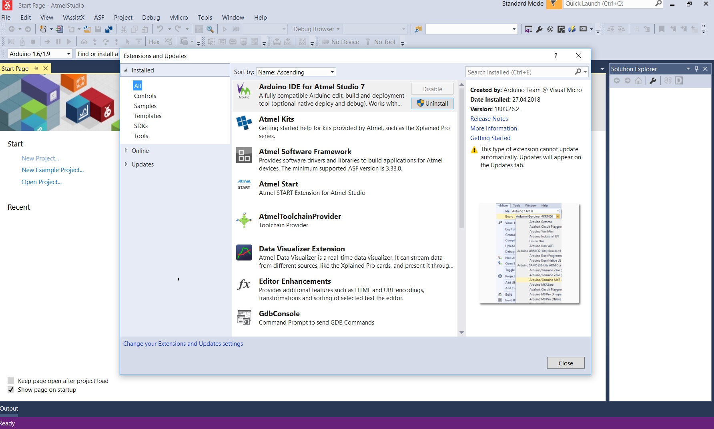This screenshot has height=429, width=714.
Task: Pin the Start Page tab
Action: click(36, 68)
